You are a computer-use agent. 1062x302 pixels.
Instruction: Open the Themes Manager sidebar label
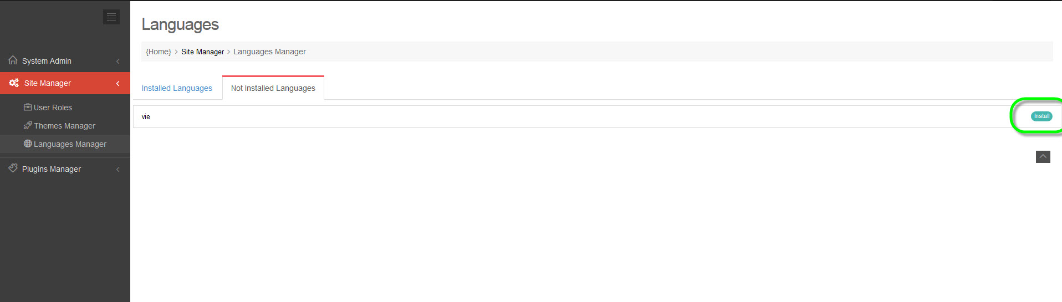tap(64, 126)
